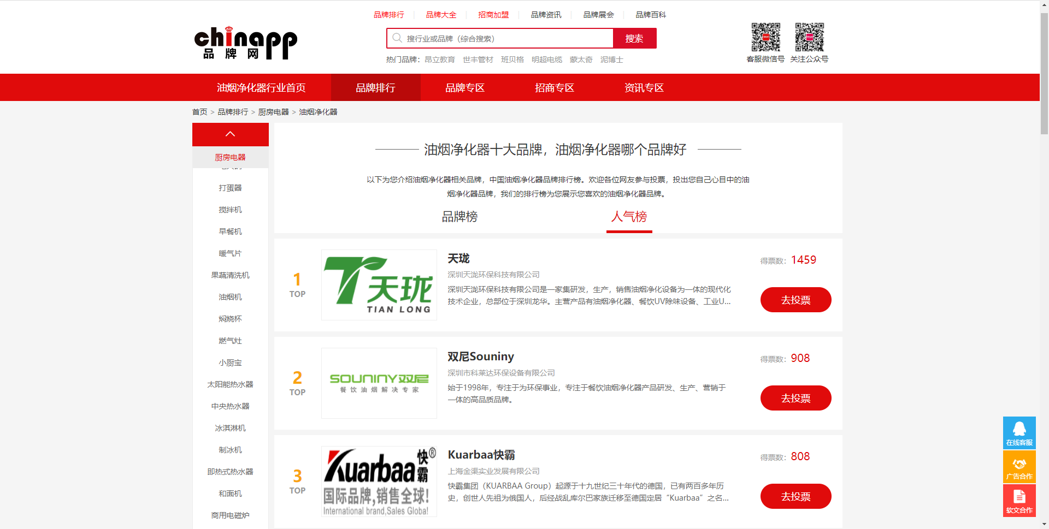Image resolution: width=1049 pixels, height=529 pixels.
Task: Go to 油烟净化器行业首页 in red nav
Action: click(261, 88)
